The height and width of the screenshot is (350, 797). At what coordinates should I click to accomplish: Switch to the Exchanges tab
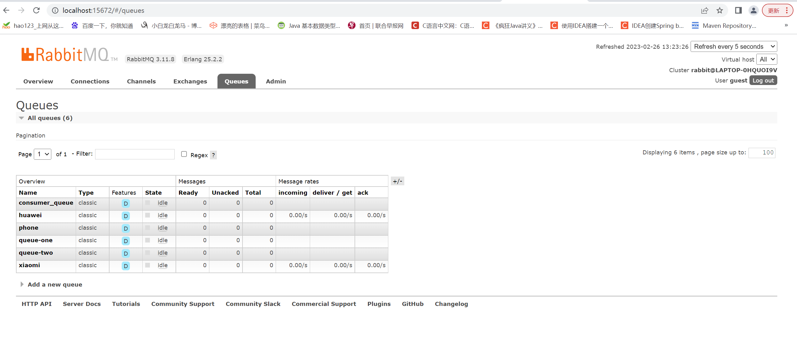click(190, 81)
